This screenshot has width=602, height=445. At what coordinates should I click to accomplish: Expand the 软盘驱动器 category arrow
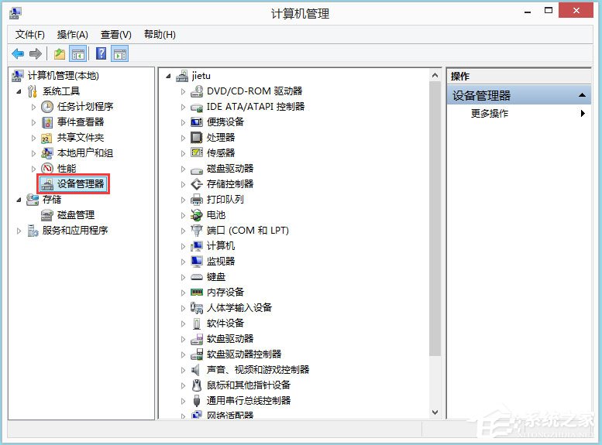click(183, 339)
